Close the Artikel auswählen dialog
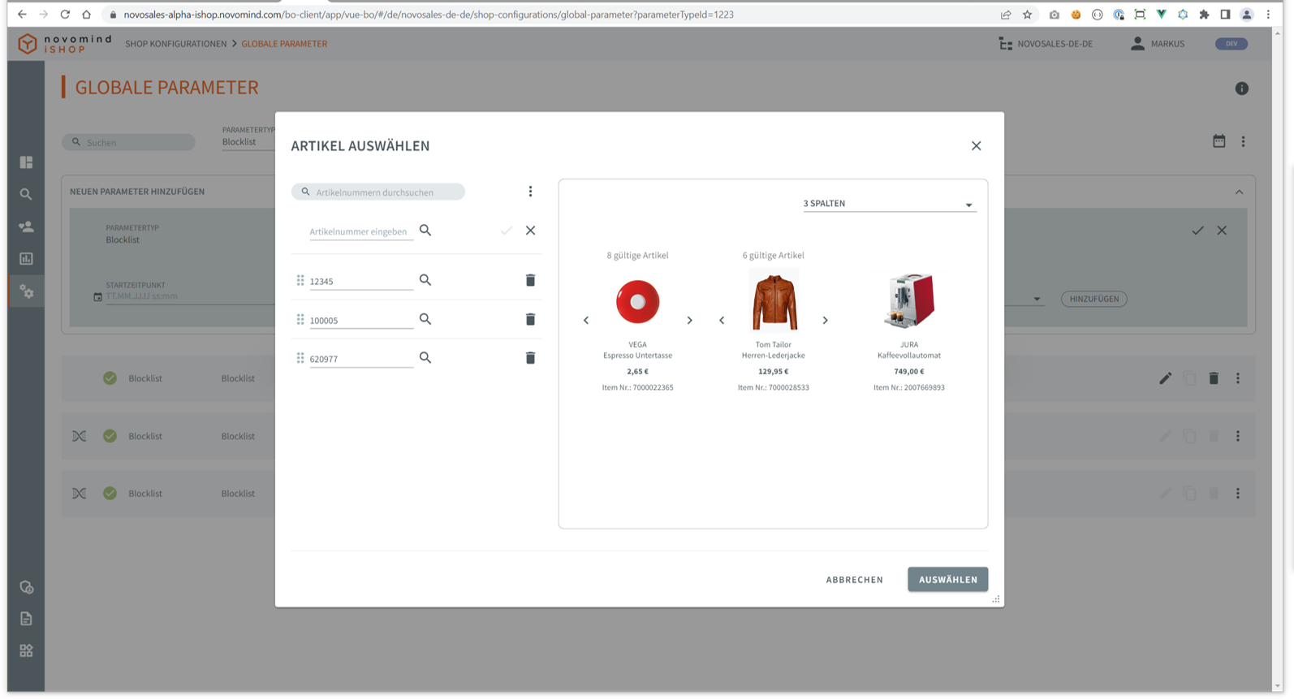 pos(976,146)
